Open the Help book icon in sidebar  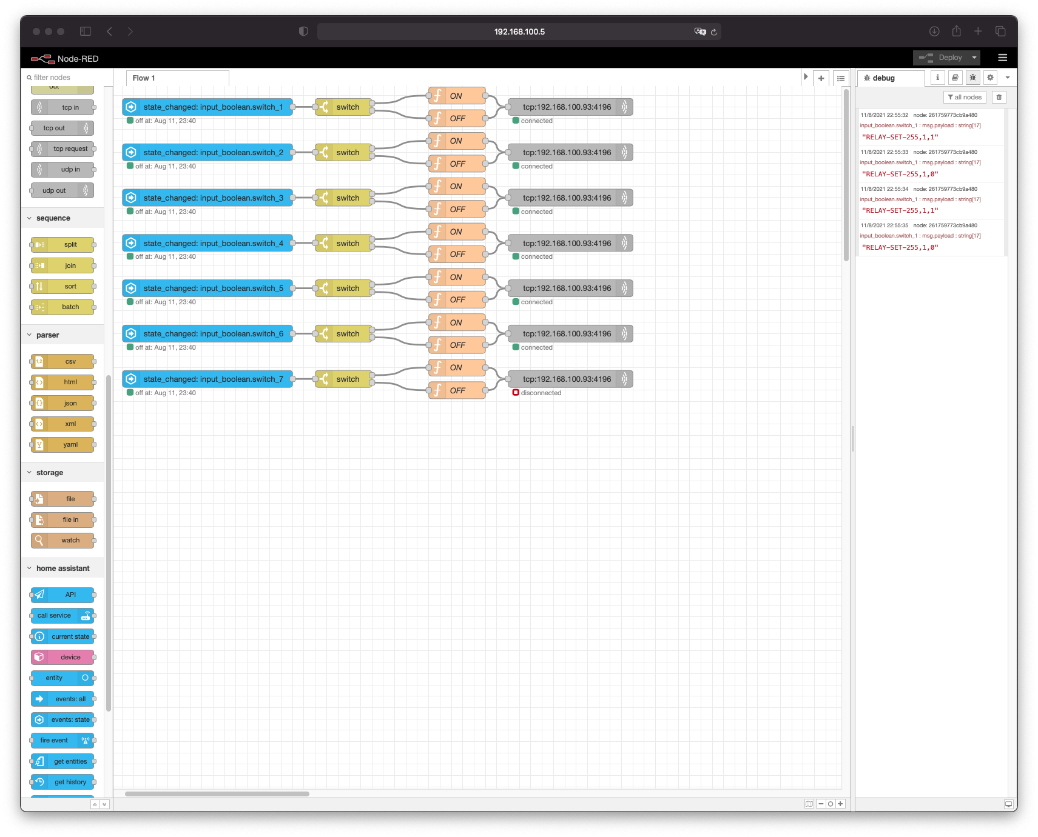955,78
